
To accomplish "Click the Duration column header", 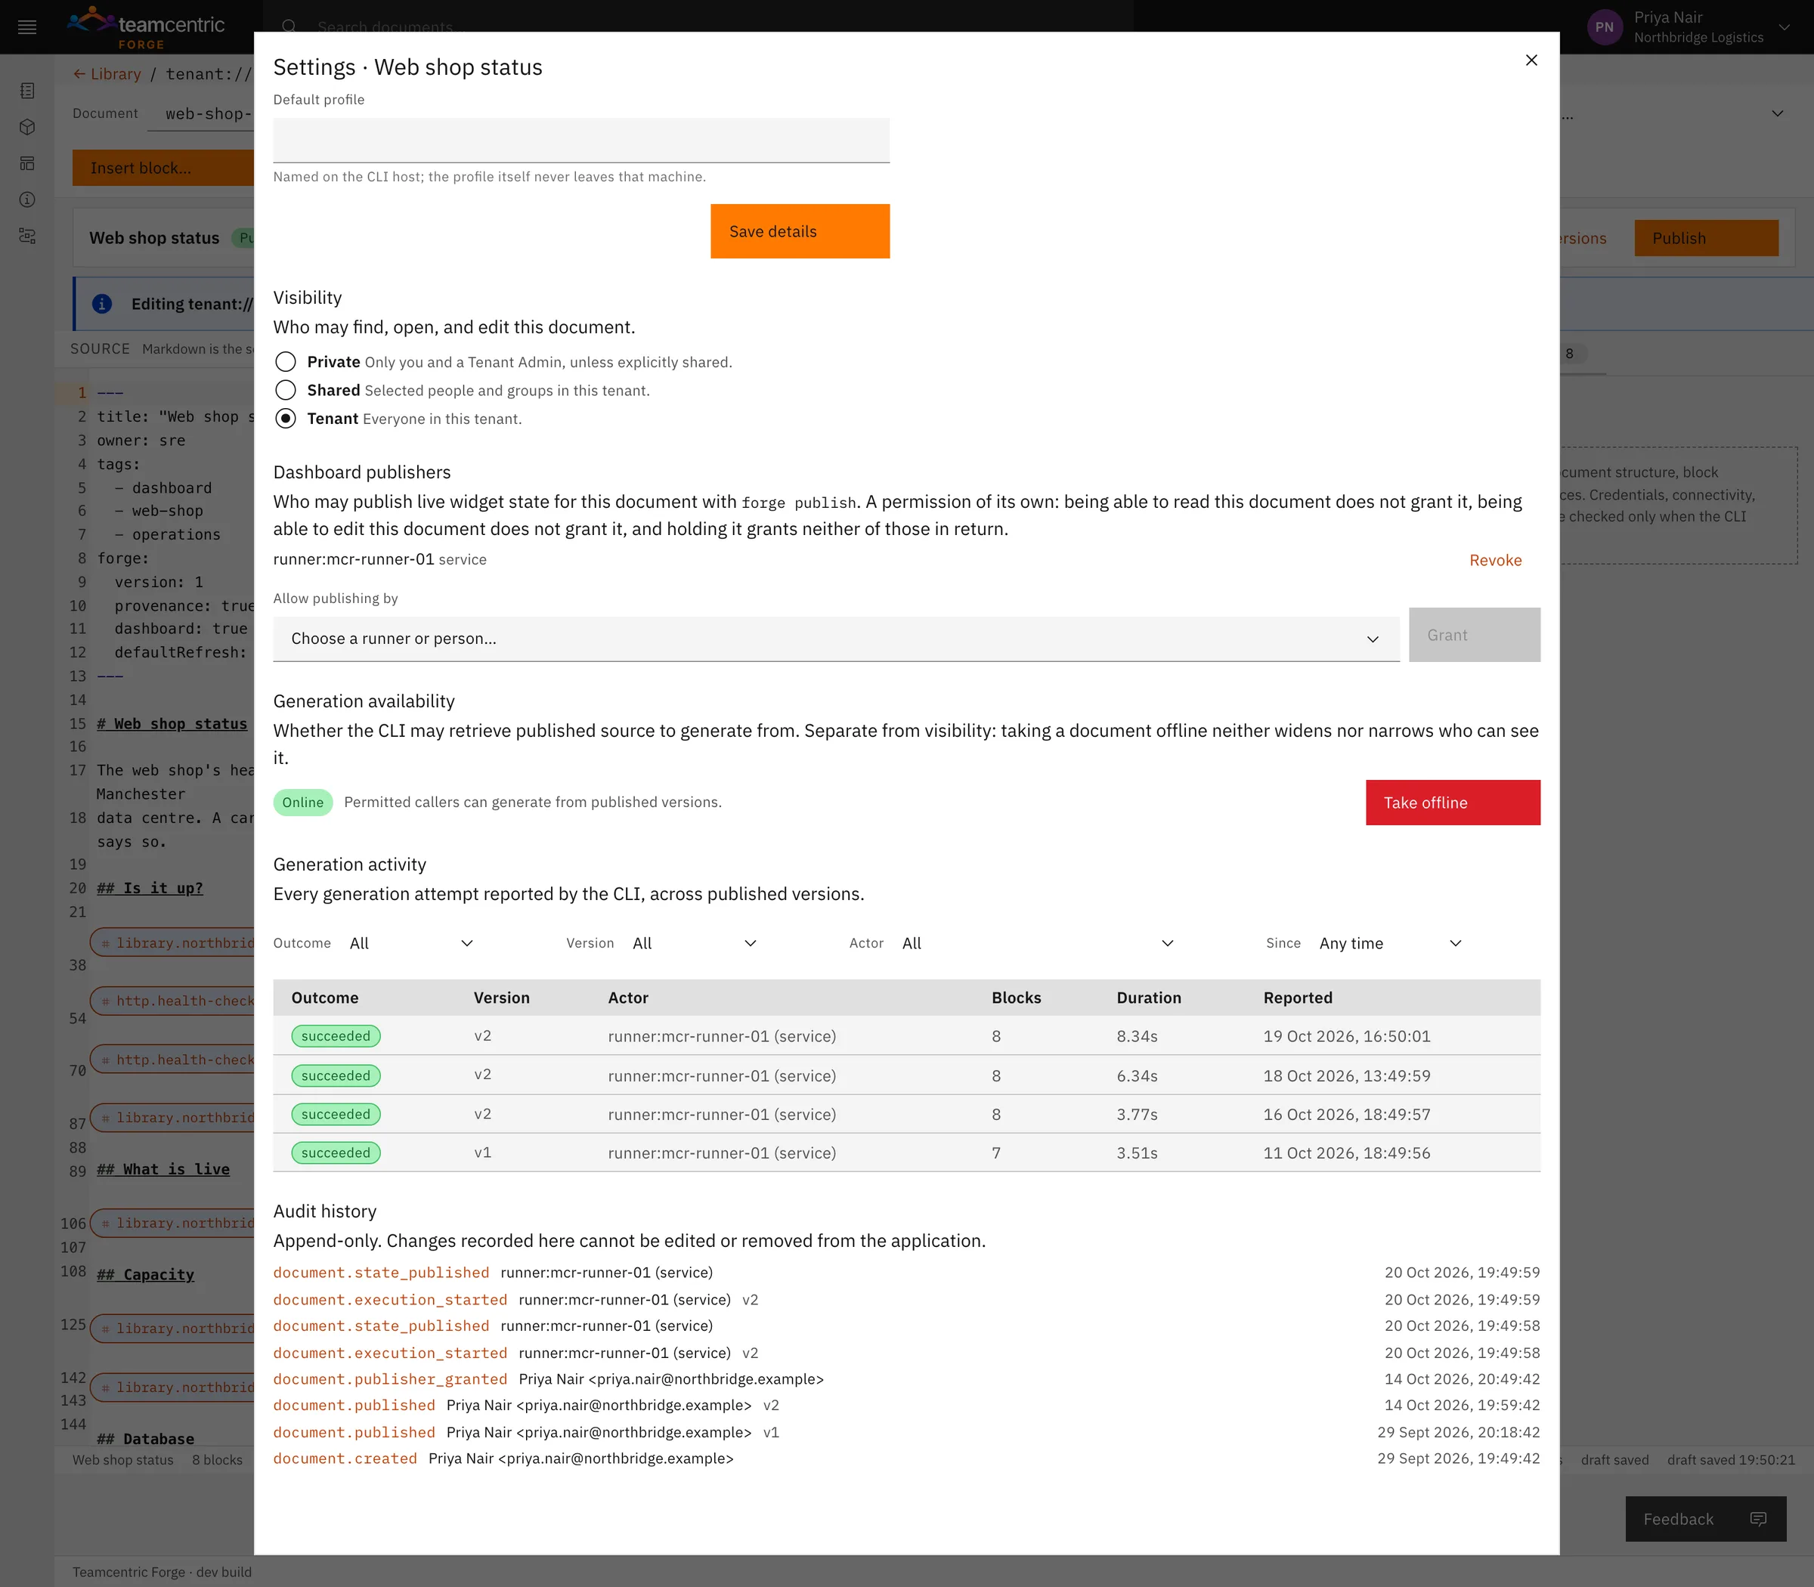I will point(1148,998).
